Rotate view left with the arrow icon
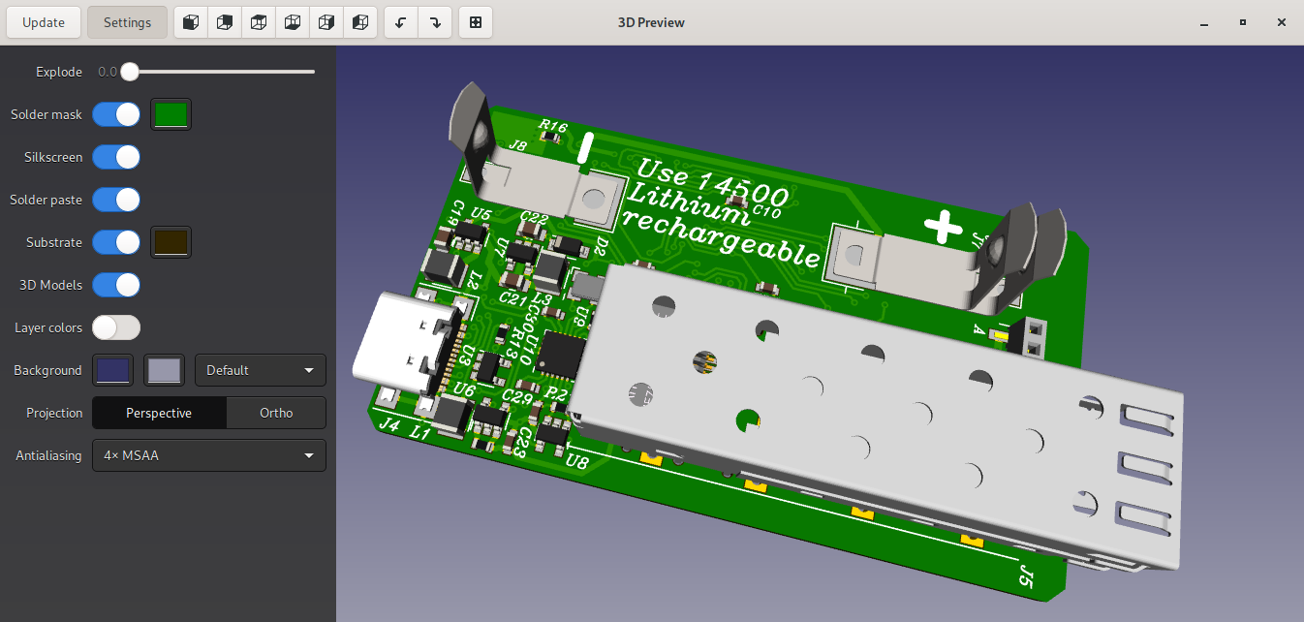Screen dimensions: 1304x622 [401, 22]
